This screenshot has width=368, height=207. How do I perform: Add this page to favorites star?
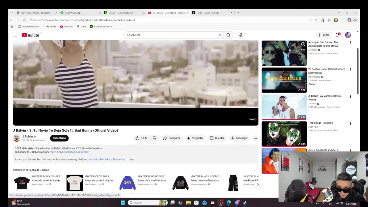pos(316,20)
